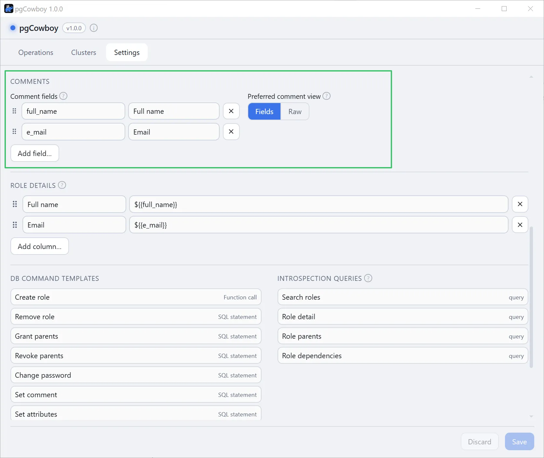Open the Grant parents template
The height and width of the screenshot is (458, 544).
click(136, 336)
